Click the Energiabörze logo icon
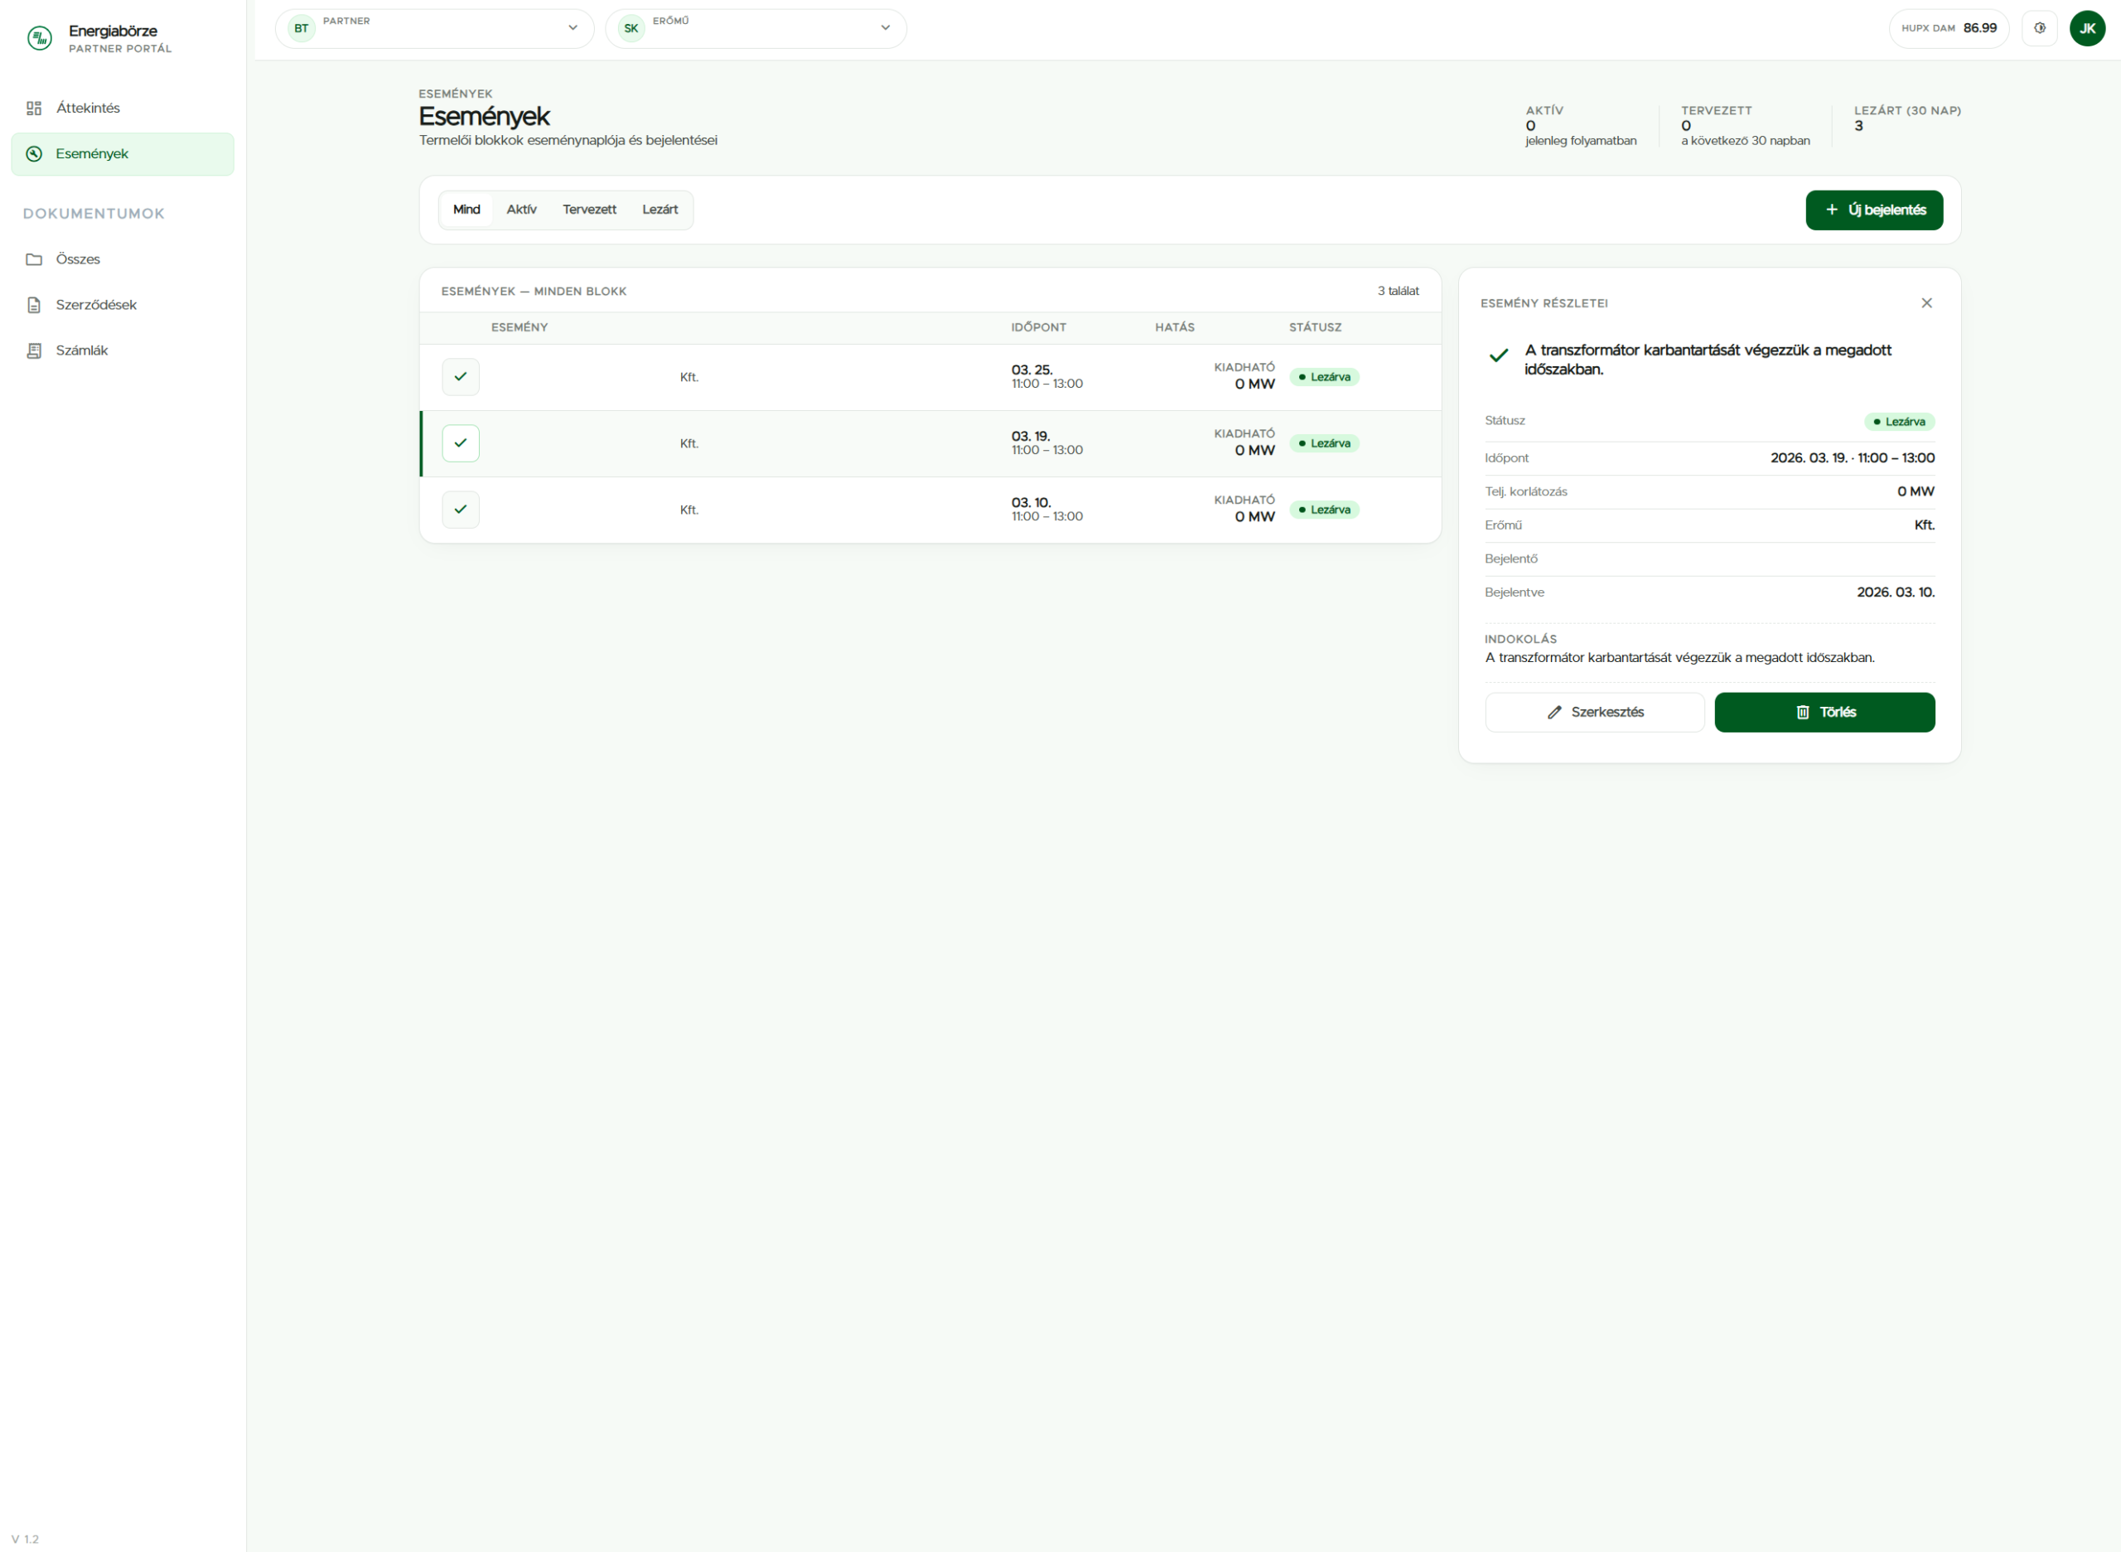2121x1552 pixels. coord(40,38)
